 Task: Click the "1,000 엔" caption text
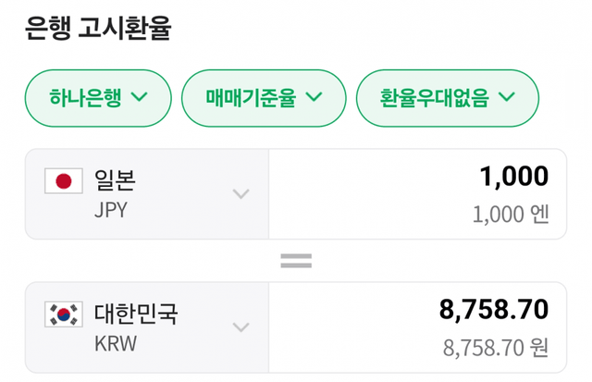510,215
